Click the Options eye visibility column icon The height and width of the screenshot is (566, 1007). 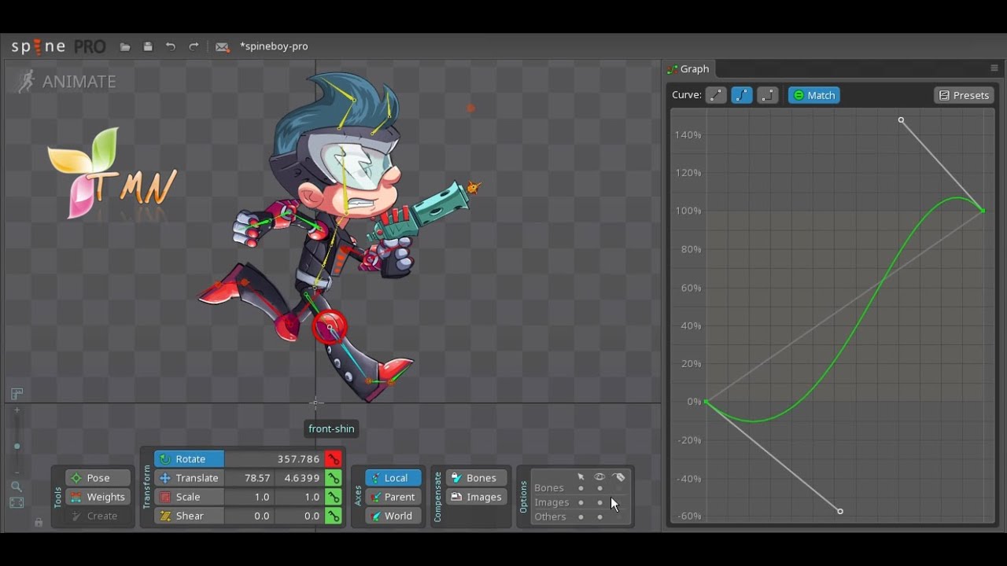coord(599,476)
